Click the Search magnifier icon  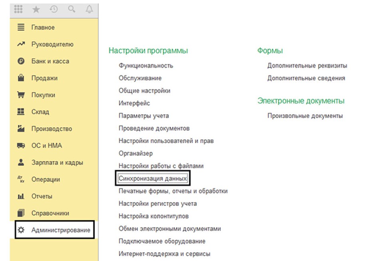click(71, 9)
